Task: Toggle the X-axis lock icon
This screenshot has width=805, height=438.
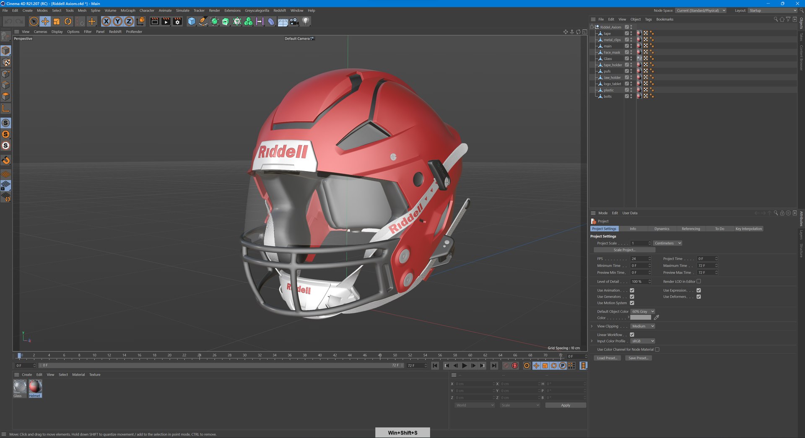Action: 106,21
